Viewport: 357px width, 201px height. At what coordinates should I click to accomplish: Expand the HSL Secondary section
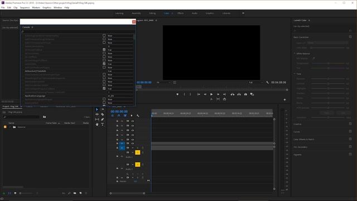click(x=300, y=147)
